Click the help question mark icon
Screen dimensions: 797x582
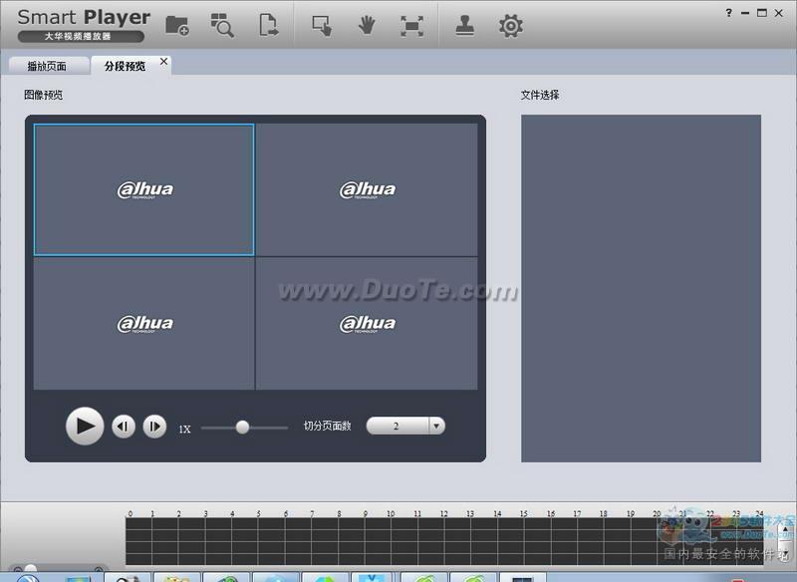(730, 13)
